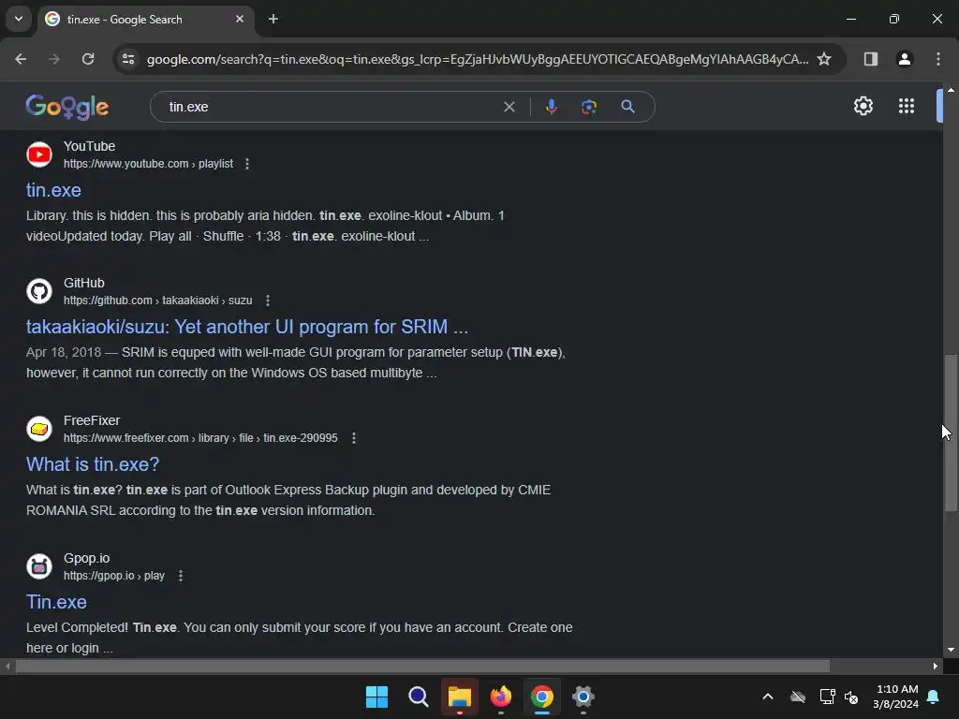Open the Gpop.io Tin.exe link

coord(56,602)
